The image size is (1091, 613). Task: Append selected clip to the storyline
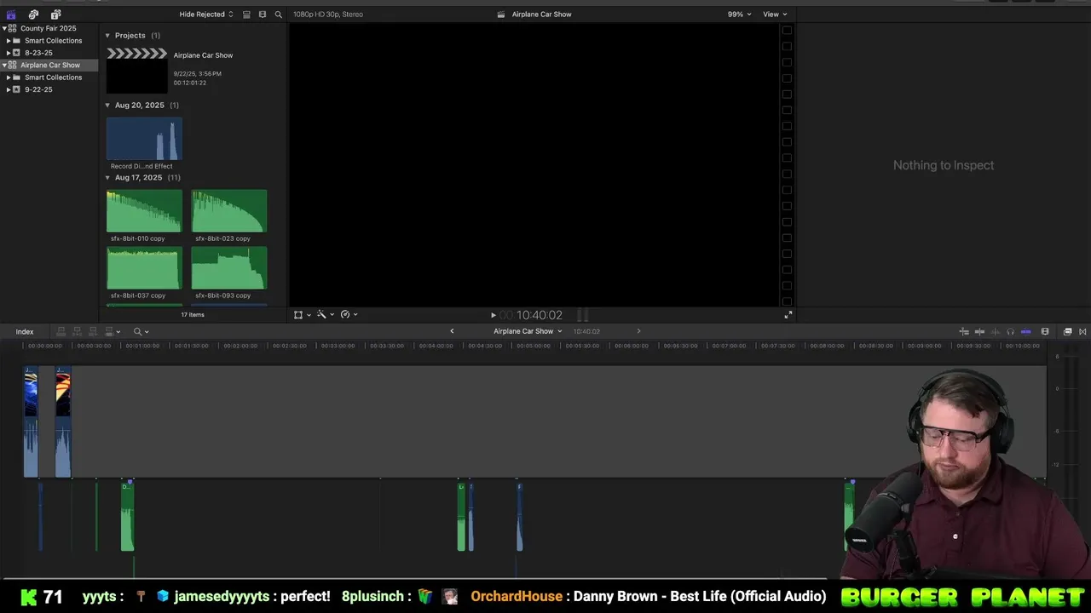93,331
